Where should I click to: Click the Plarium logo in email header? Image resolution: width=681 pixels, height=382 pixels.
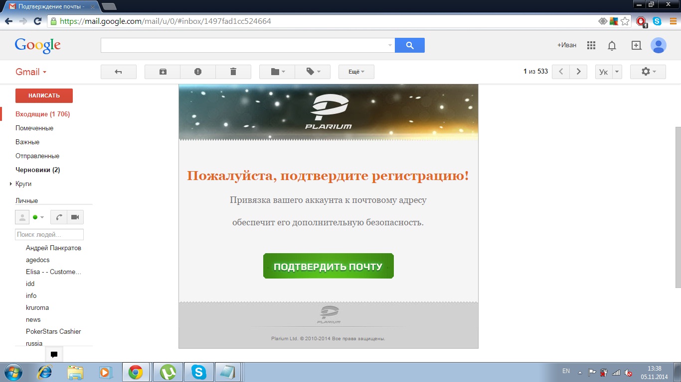(x=329, y=111)
